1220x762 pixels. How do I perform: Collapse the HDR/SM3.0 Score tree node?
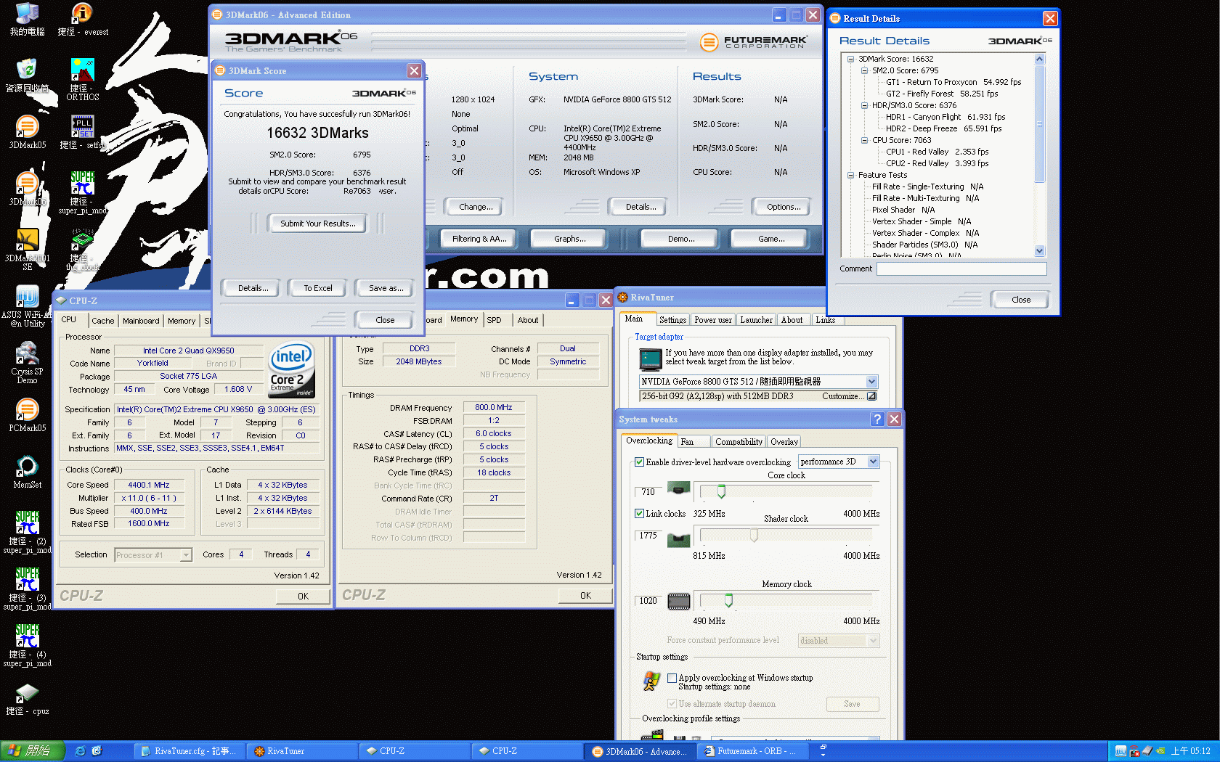point(864,105)
